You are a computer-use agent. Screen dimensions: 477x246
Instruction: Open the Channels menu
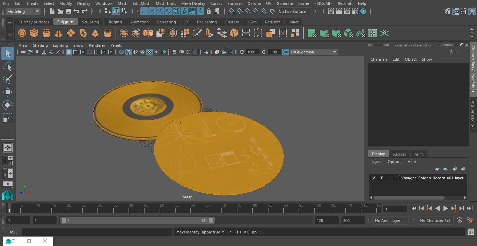[379, 59]
